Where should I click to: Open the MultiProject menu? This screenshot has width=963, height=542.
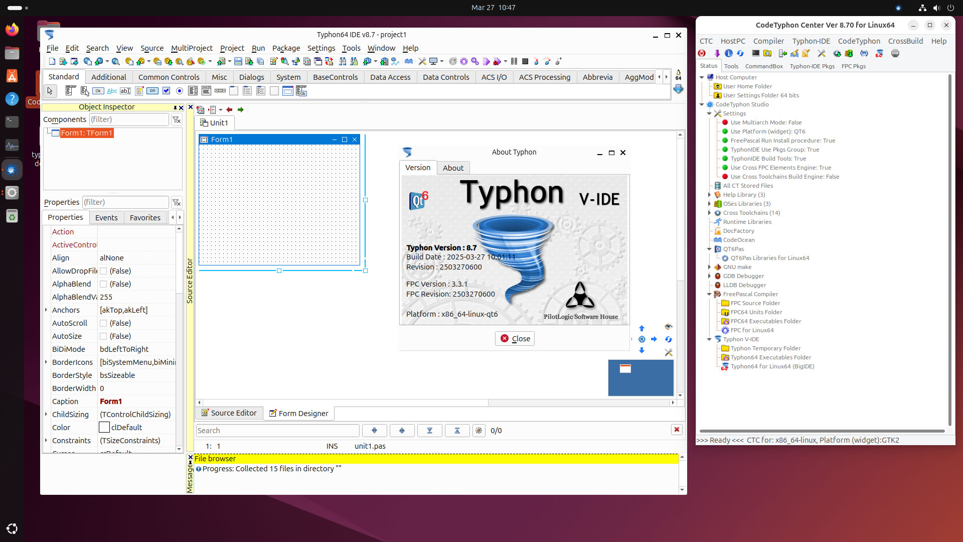pyautogui.click(x=192, y=48)
